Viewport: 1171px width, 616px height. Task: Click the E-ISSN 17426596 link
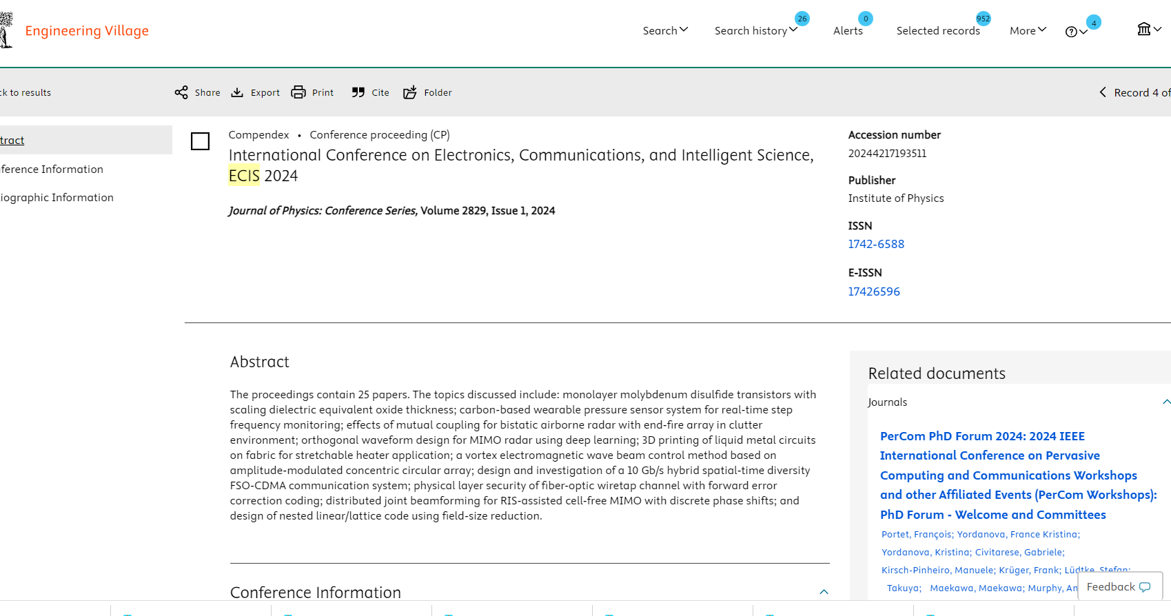pos(874,291)
